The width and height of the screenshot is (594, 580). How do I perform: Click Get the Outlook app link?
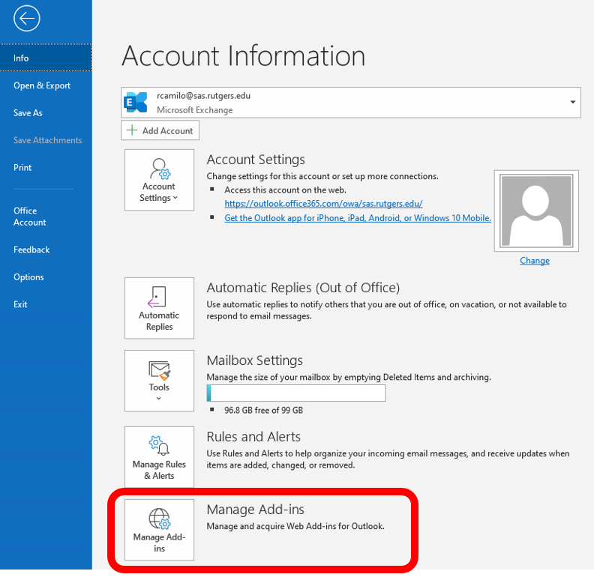(358, 218)
